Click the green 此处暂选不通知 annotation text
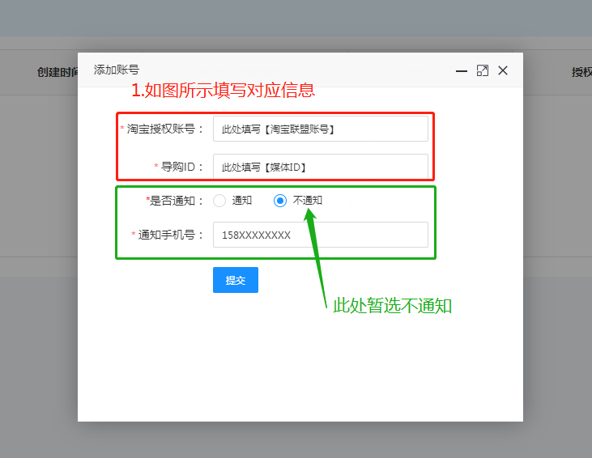Viewport: 592px width, 458px height. [392, 306]
